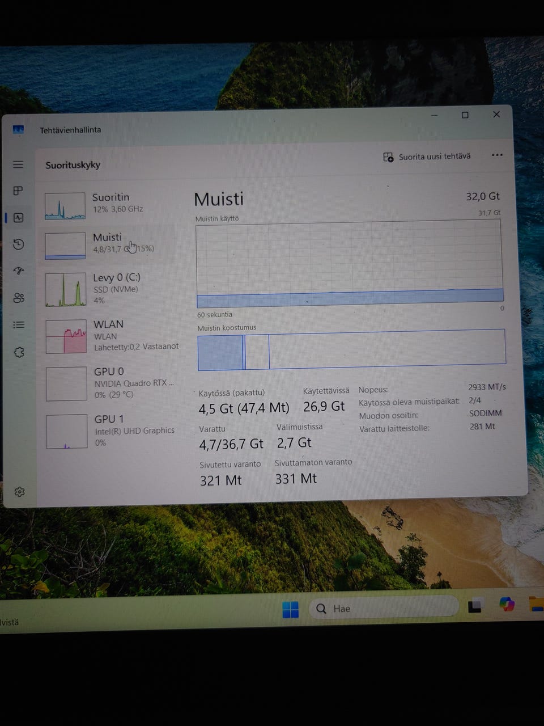Open the Windows Start button on taskbar
Screen dimensions: 544x726
click(x=290, y=609)
